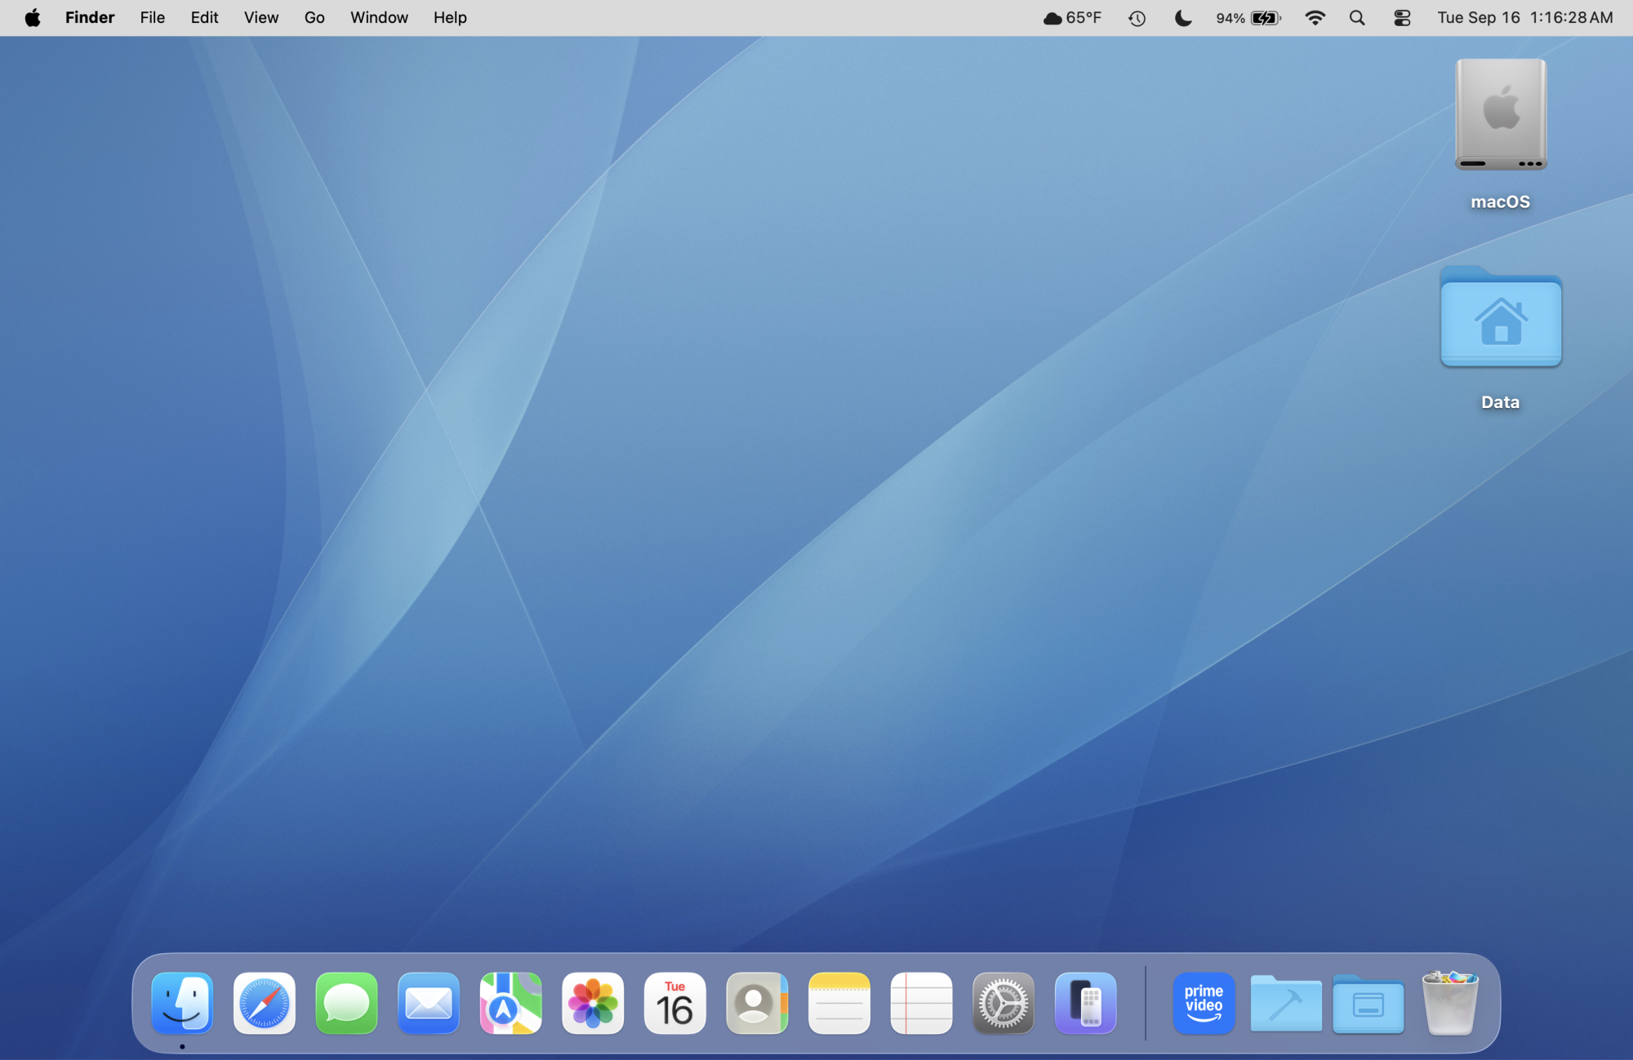Open the Go menu

(x=314, y=18)
